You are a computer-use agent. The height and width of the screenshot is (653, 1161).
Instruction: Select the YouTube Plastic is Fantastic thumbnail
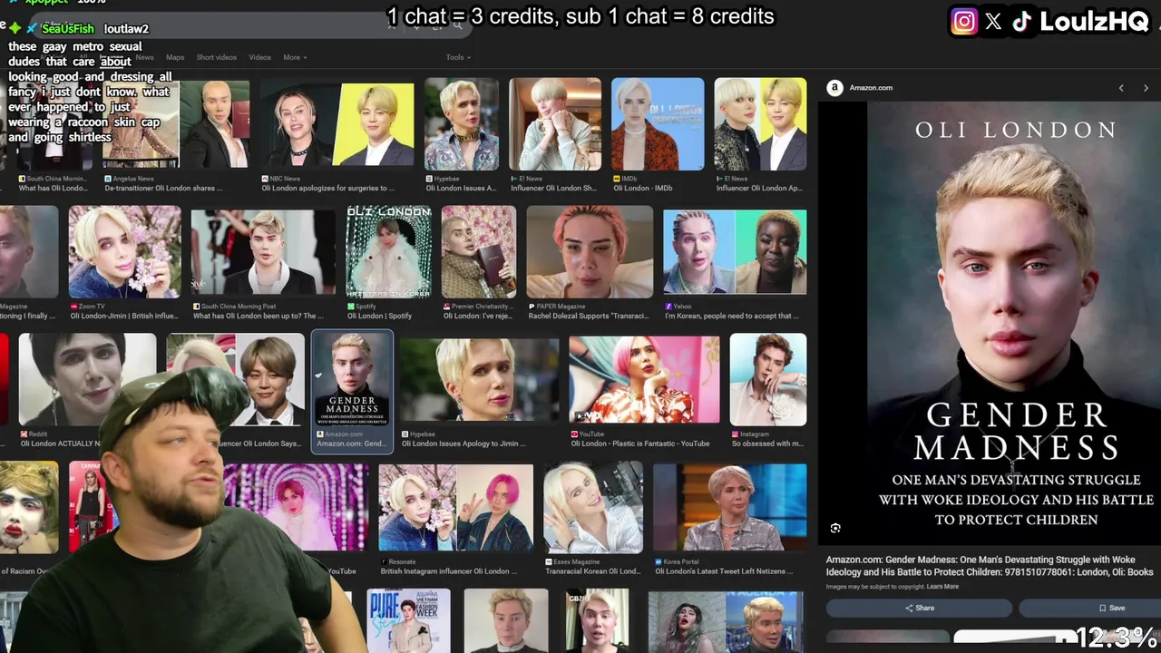[x=645, y=379]
